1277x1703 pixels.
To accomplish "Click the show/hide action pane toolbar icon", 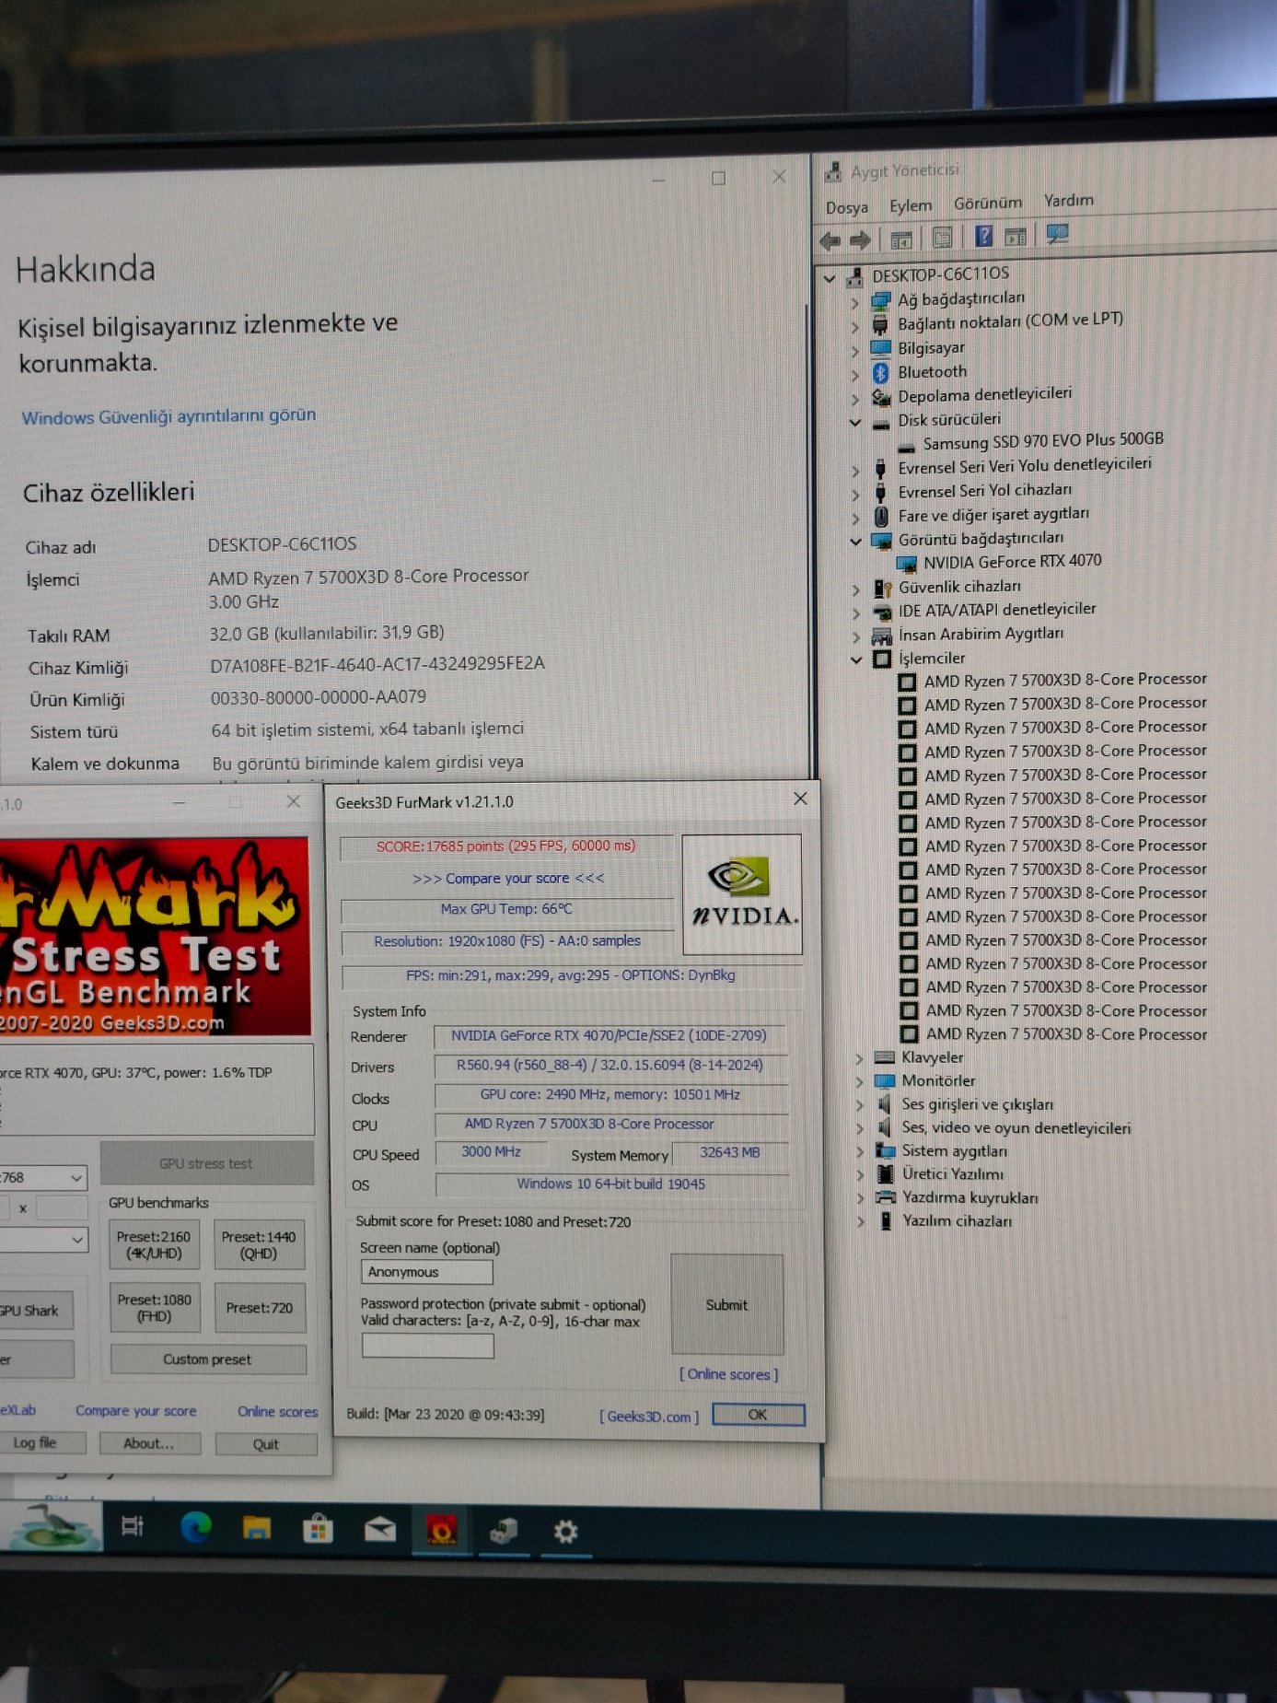I will click(1016, 236).
